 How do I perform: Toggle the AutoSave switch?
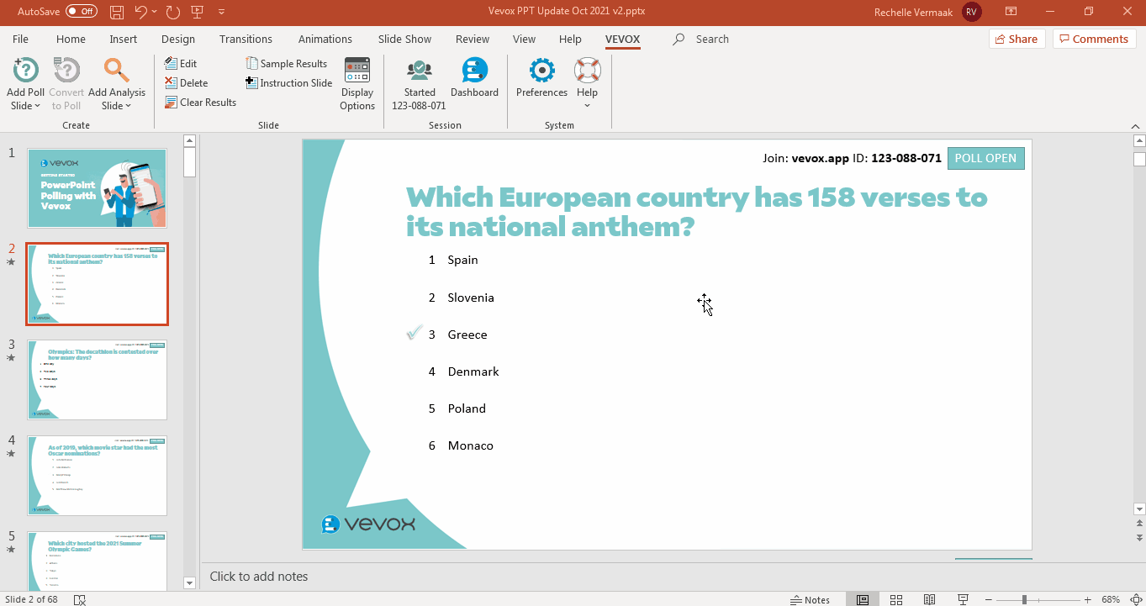[x=82, y=12]
